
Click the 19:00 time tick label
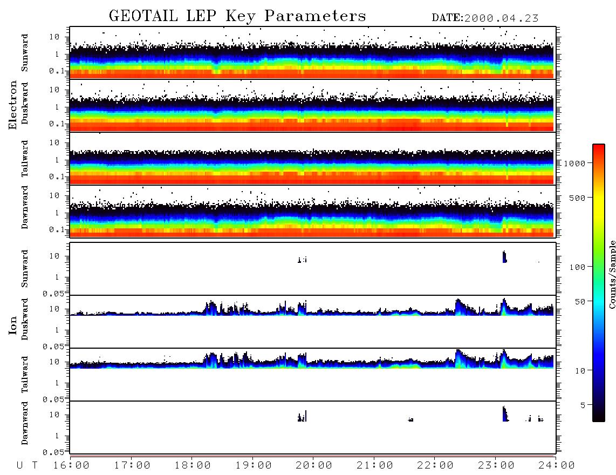click(x=254, y=466)
